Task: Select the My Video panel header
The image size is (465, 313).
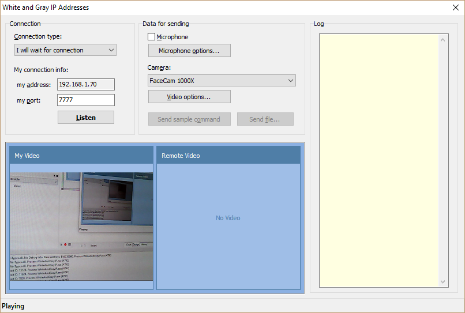Action: [81, 156]
